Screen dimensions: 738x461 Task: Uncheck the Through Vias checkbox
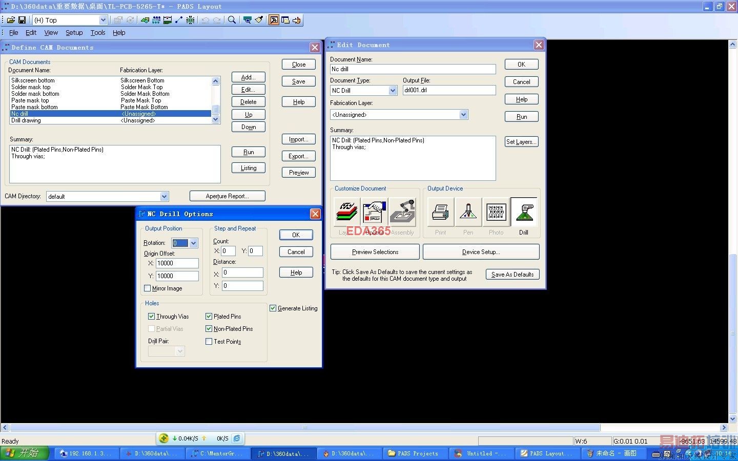[151, 317]
